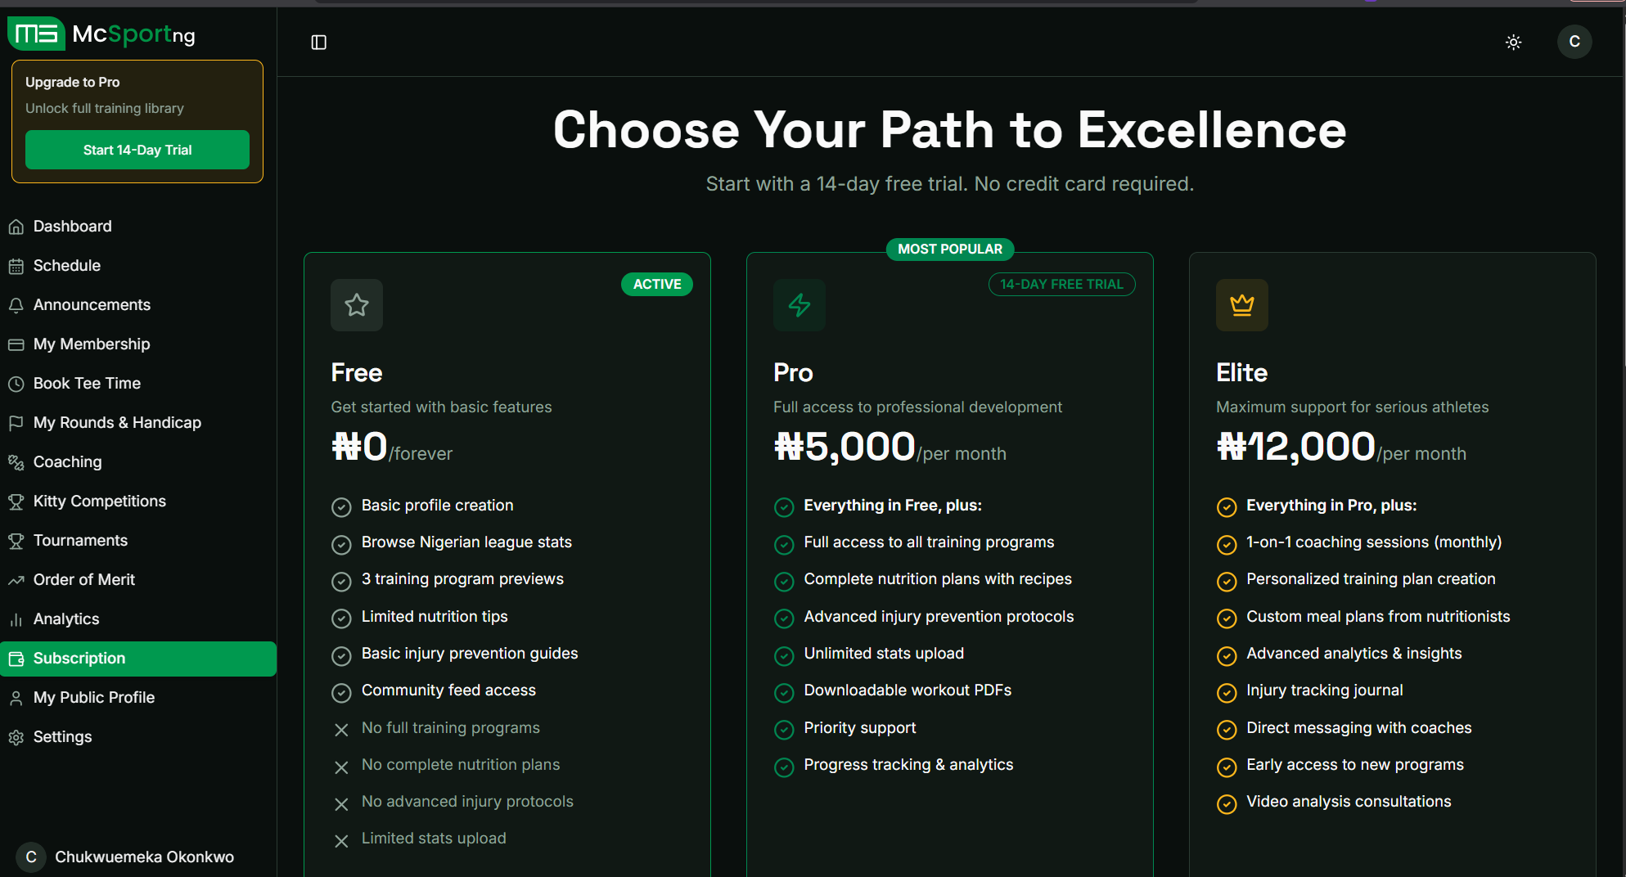Click the 14-Day Free Trial badge
The image size is (1626, 877).
pyautogui.click(x=1061, y=284)
